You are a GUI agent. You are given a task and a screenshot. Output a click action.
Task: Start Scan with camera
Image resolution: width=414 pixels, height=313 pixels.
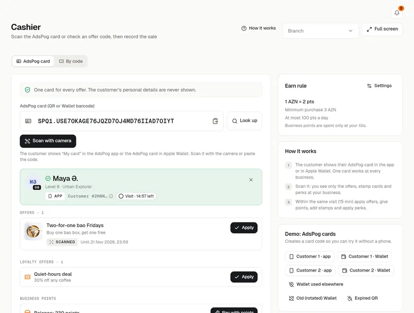[x=48, y=141]
